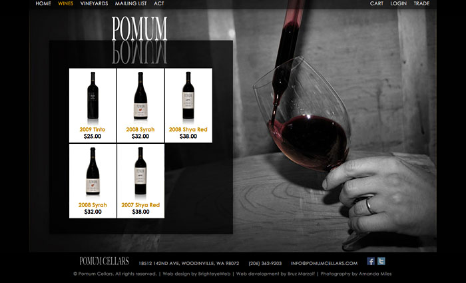Select the 2009 Tinto bottle thumbnail
The width and height of the screenshot is (466, 283).
click(93, 96)
